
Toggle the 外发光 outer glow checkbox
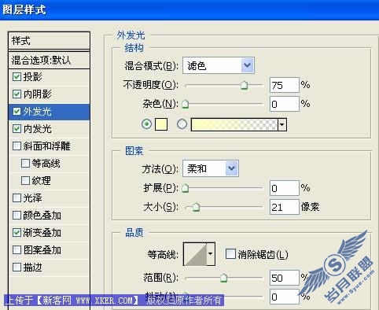point(17,112)
